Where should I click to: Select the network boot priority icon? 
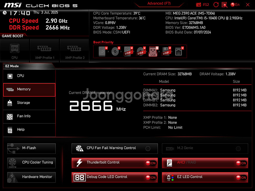[179, 51]
